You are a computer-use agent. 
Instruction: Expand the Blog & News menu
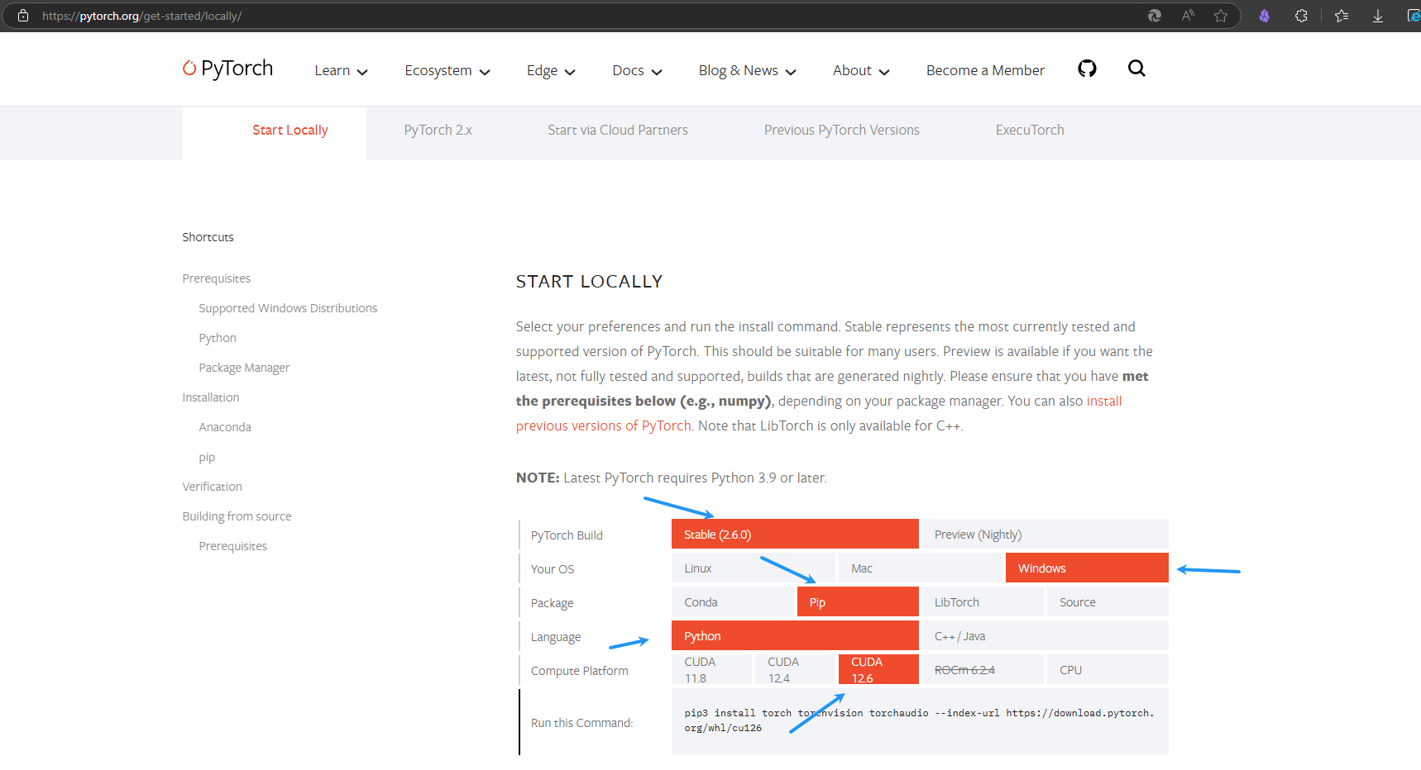pyautogui.click(x=748, y=70)
